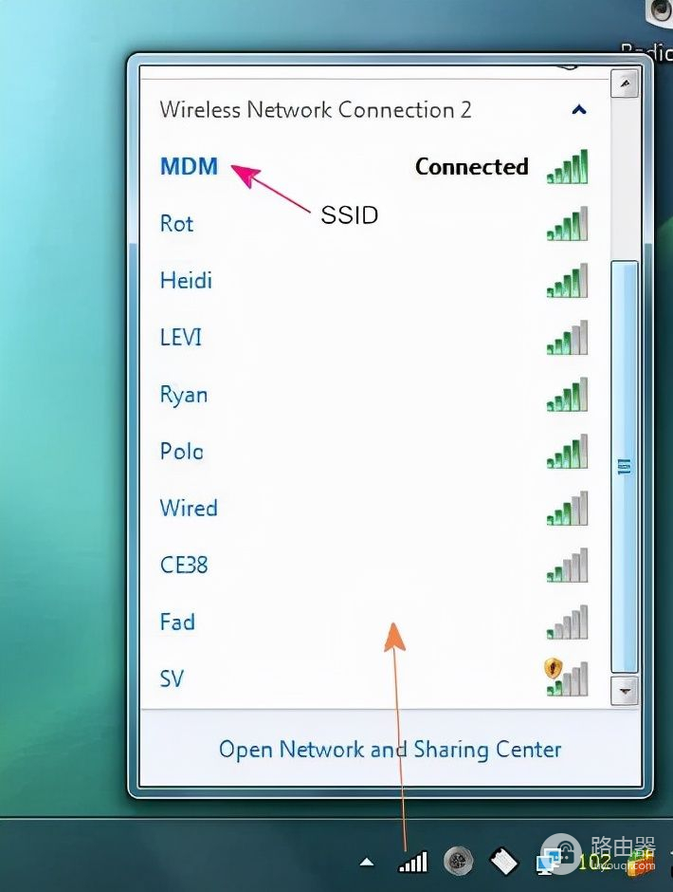Choose the Wired network entry
This screenshot has height=892, width=673.
click(x=374, y=508)
